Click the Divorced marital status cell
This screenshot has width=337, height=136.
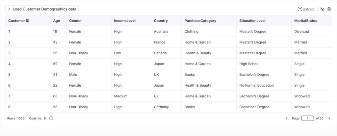pos(302,32)
